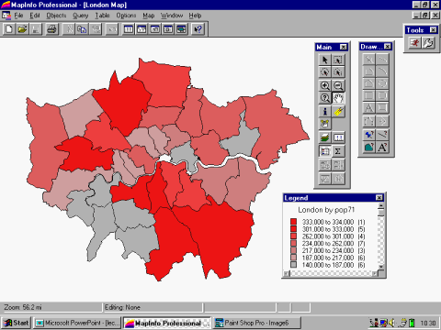Click the Statistics sigma button
The image size is (441, 330).
pyautogui.click(x=338, y=151)
